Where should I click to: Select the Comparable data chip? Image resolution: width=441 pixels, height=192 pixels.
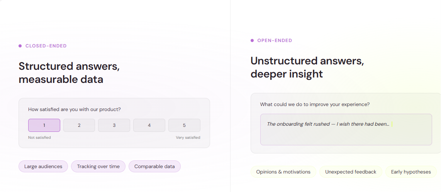pos(154,167)
